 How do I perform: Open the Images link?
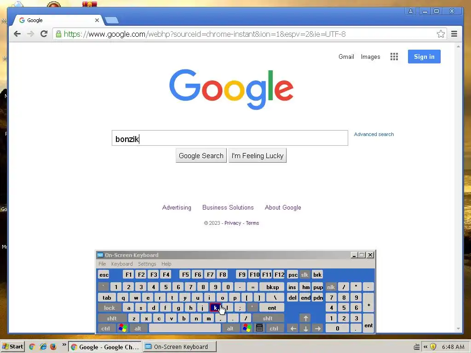point(370,57)
